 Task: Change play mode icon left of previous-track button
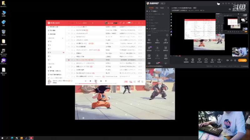[85, 81]
